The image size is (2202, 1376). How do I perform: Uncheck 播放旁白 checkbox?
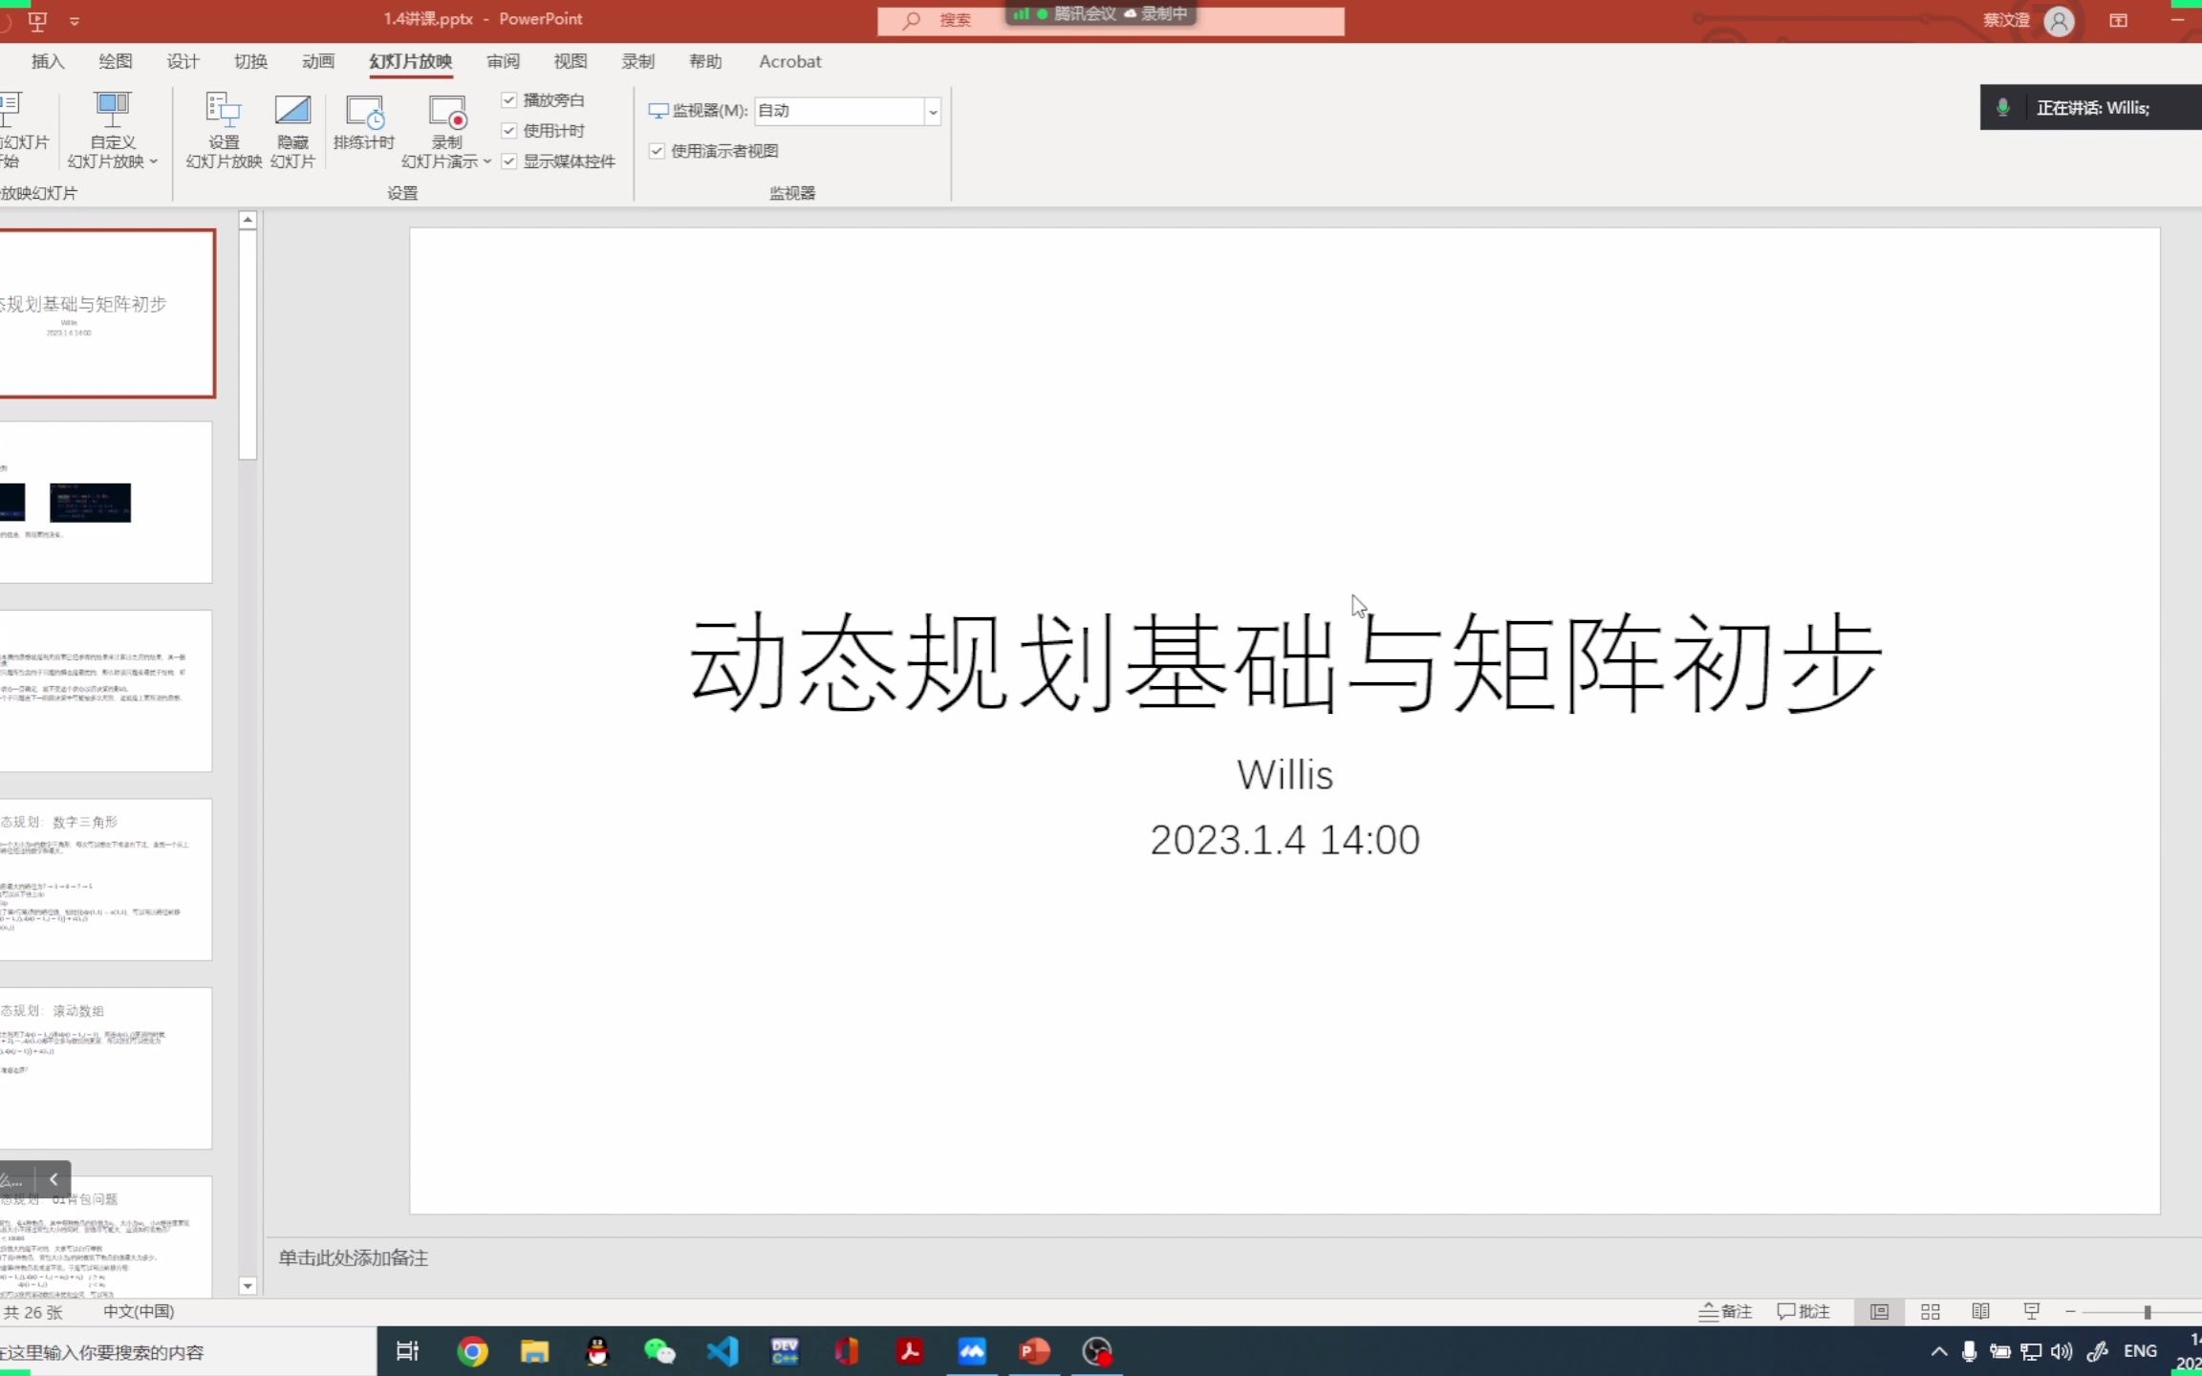pyautogui.click(x=509, y=99)
